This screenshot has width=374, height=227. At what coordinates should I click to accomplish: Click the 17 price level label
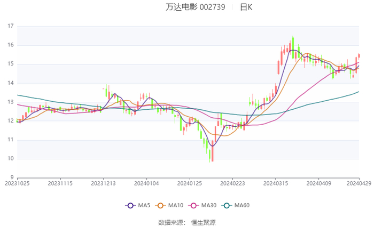[10, 26]
